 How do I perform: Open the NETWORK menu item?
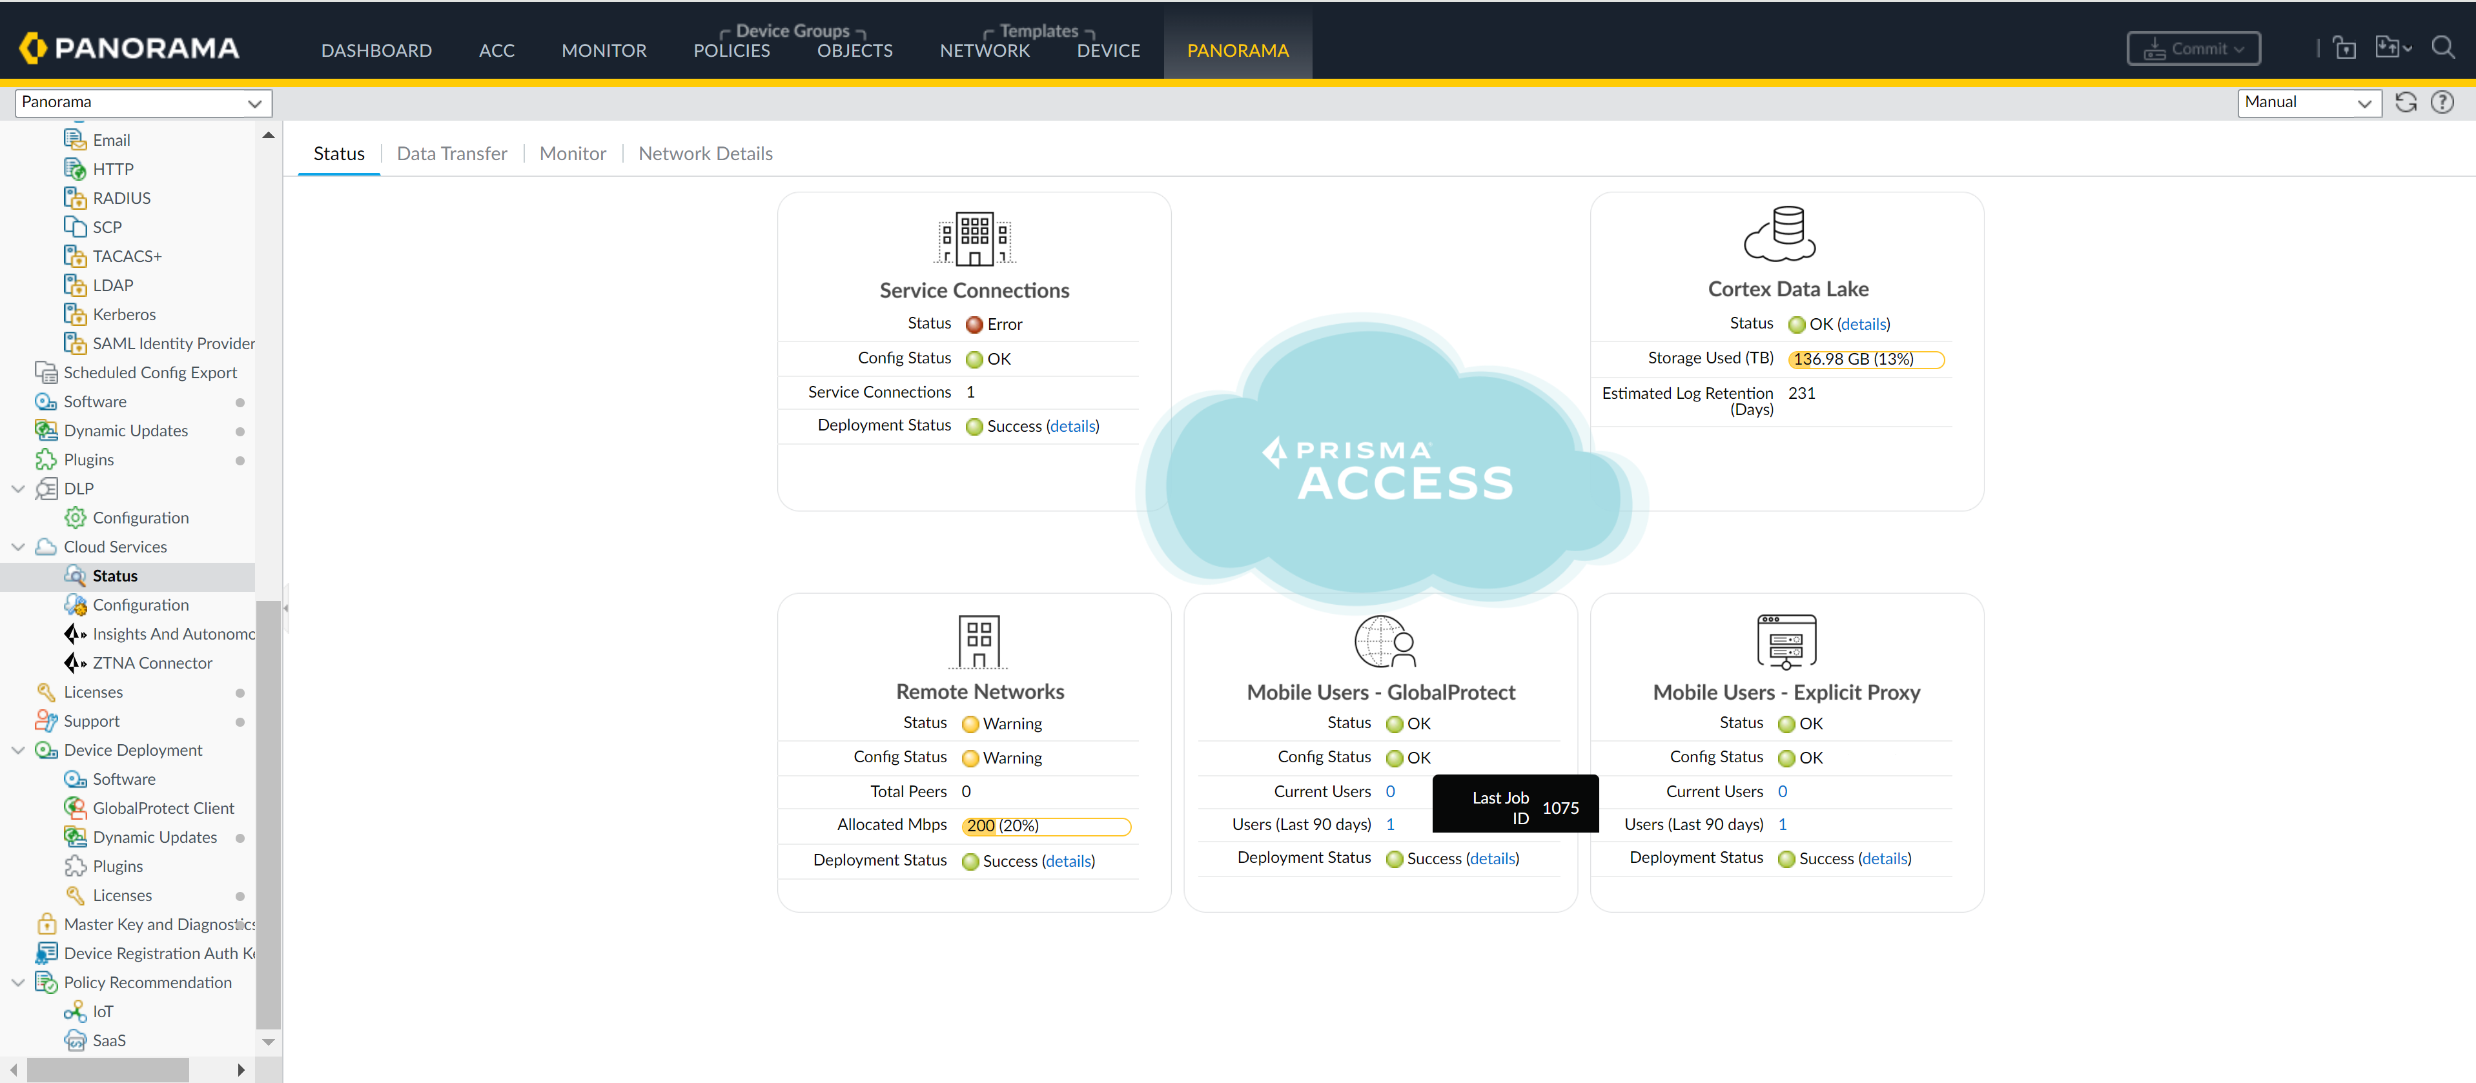[984, 50]
